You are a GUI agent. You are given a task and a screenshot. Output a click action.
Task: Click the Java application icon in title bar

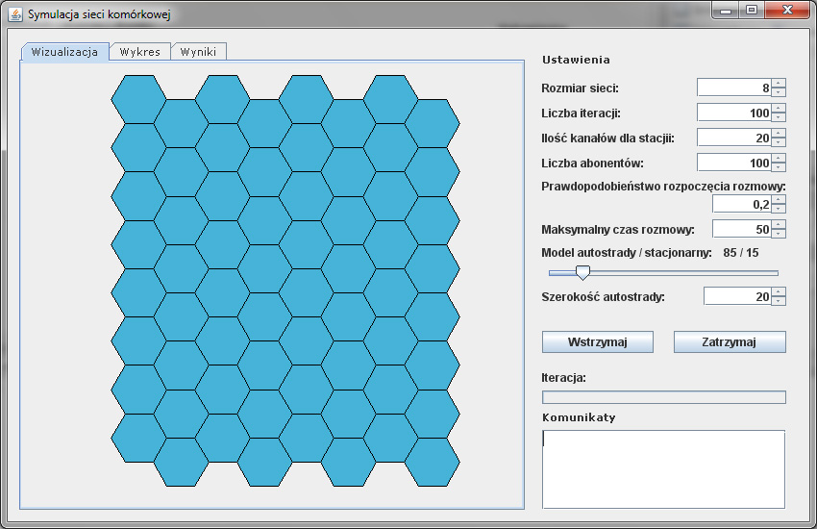tap(15, 14)
